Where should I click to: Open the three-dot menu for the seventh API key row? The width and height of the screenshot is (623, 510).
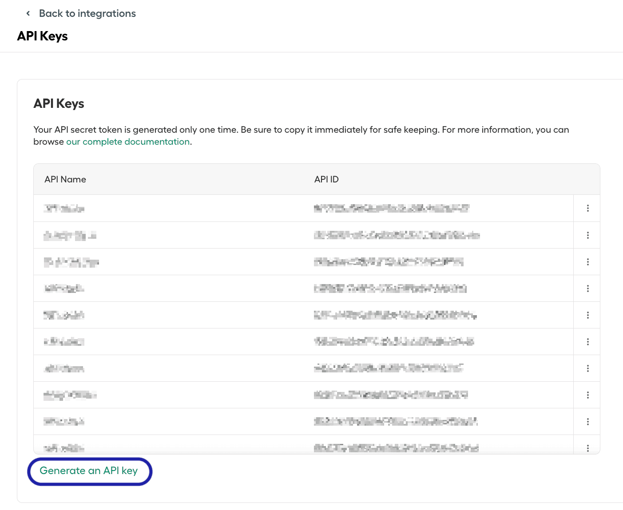pyautogui.click(x=587, y=368)
